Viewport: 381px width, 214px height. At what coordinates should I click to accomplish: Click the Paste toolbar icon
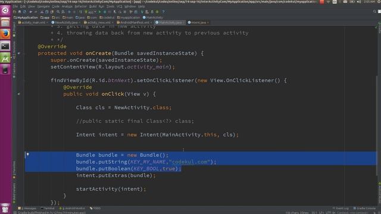pyautogui.click(x=52, y=12)
